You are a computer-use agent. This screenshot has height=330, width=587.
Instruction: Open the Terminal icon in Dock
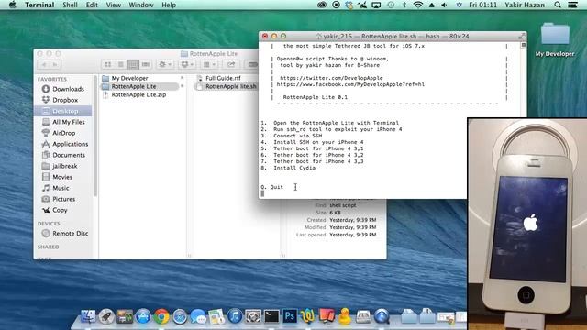271,316
